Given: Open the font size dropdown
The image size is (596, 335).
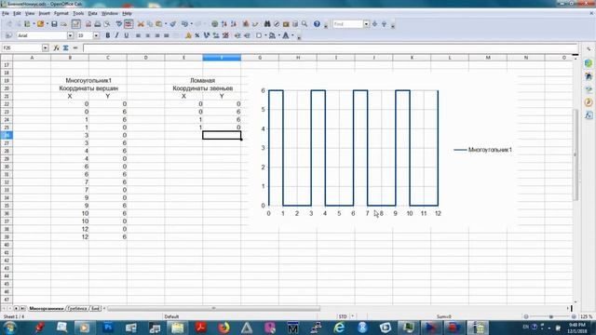Looking at the screenshot, I should (x=96, y=35).
